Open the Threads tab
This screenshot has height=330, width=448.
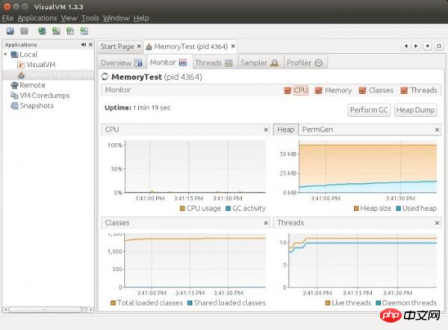click(x=214, y=63)
